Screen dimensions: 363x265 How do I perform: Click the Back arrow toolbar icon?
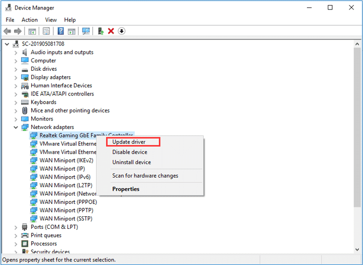7,31
